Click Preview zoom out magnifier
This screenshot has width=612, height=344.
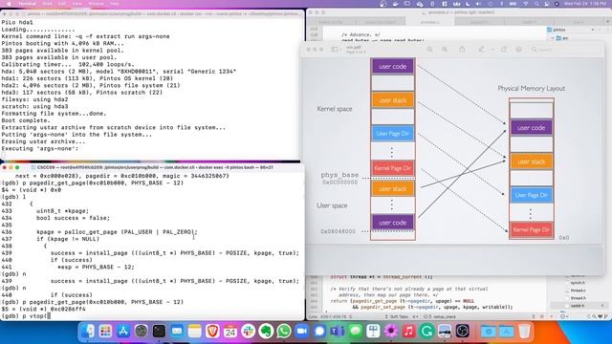(429, 50)
